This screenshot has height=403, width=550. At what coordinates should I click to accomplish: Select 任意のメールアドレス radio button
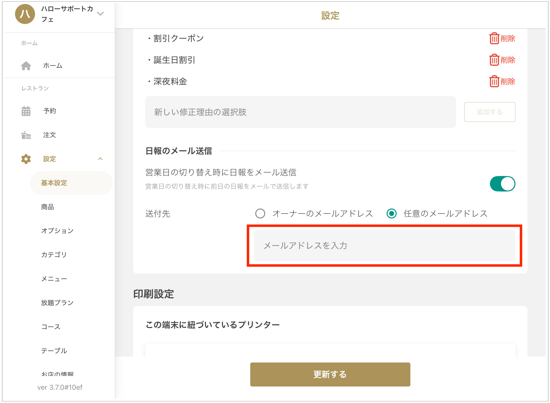pyautogui.click(x=392, y=213)
